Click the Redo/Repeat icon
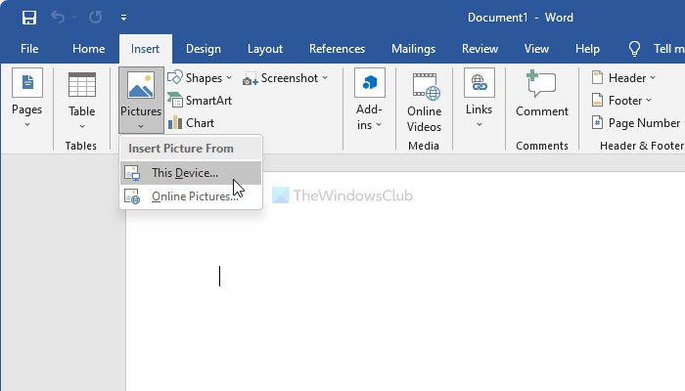 coord(95,18)
